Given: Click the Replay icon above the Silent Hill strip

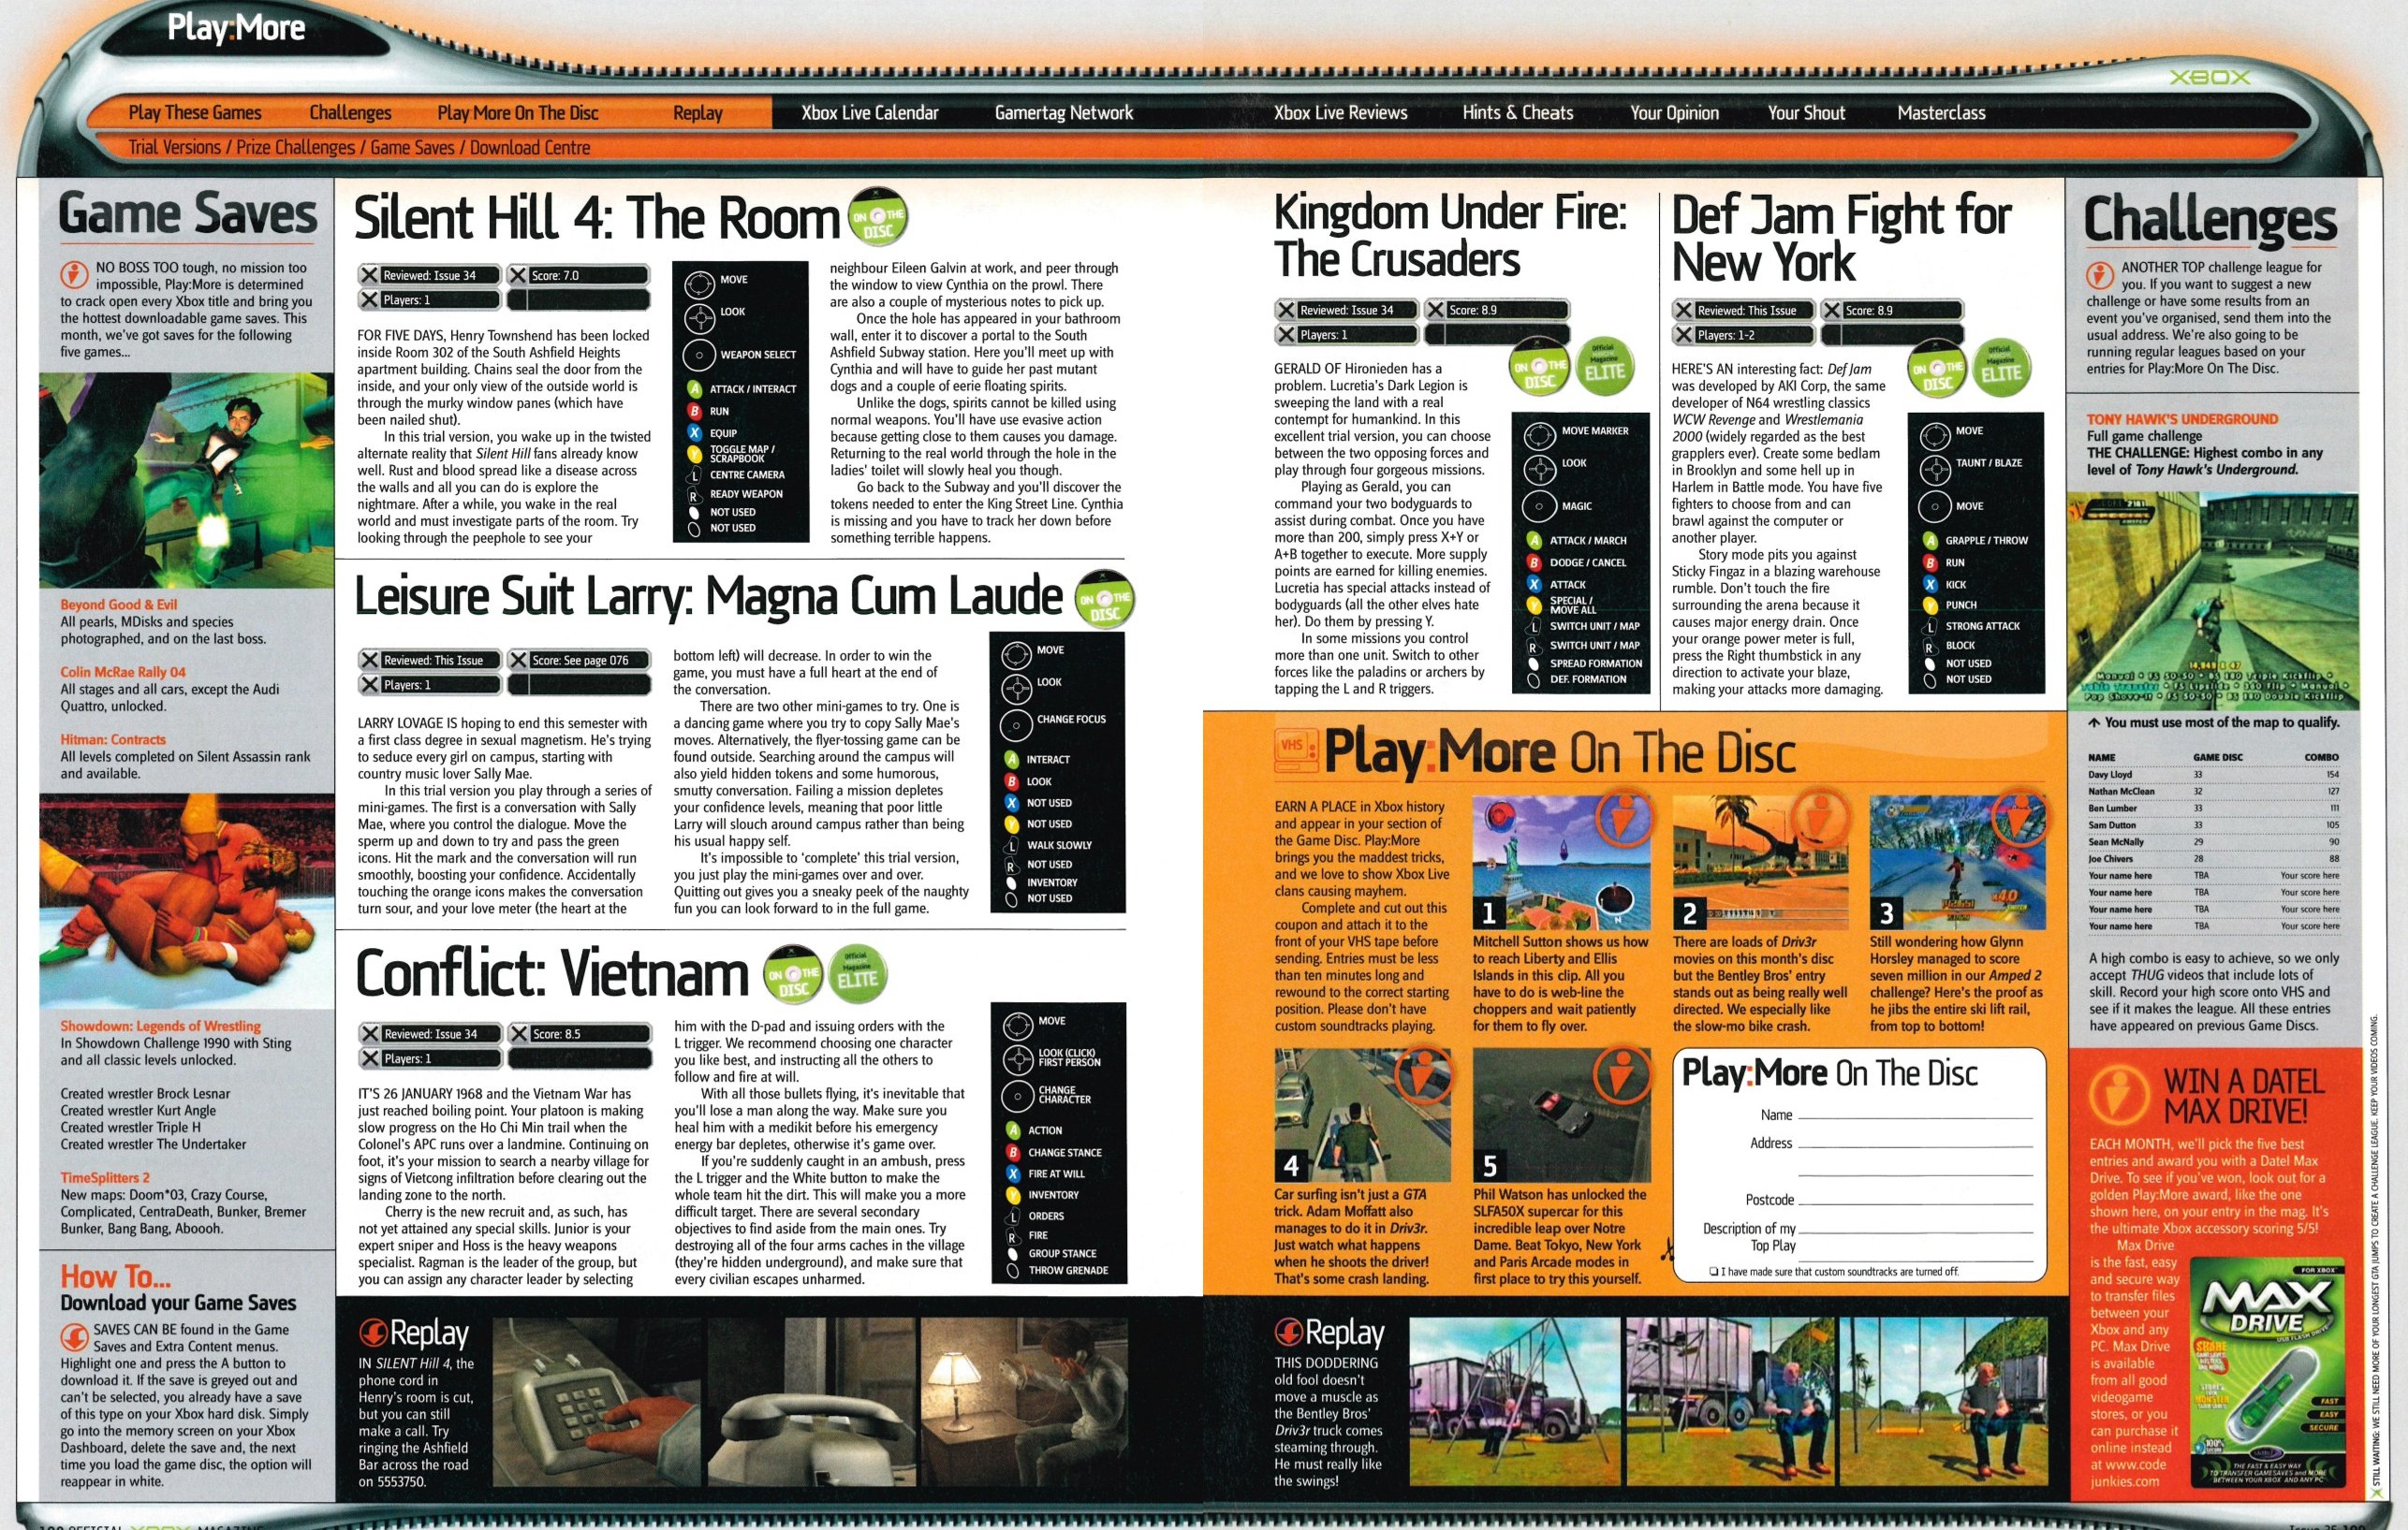Looking at the screenshot, I should click(374, 1333).
